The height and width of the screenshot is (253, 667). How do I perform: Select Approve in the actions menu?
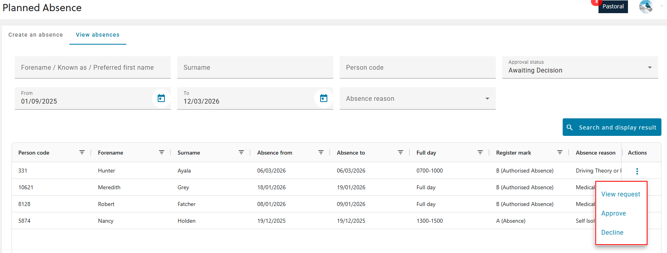[x=613, y=213]
